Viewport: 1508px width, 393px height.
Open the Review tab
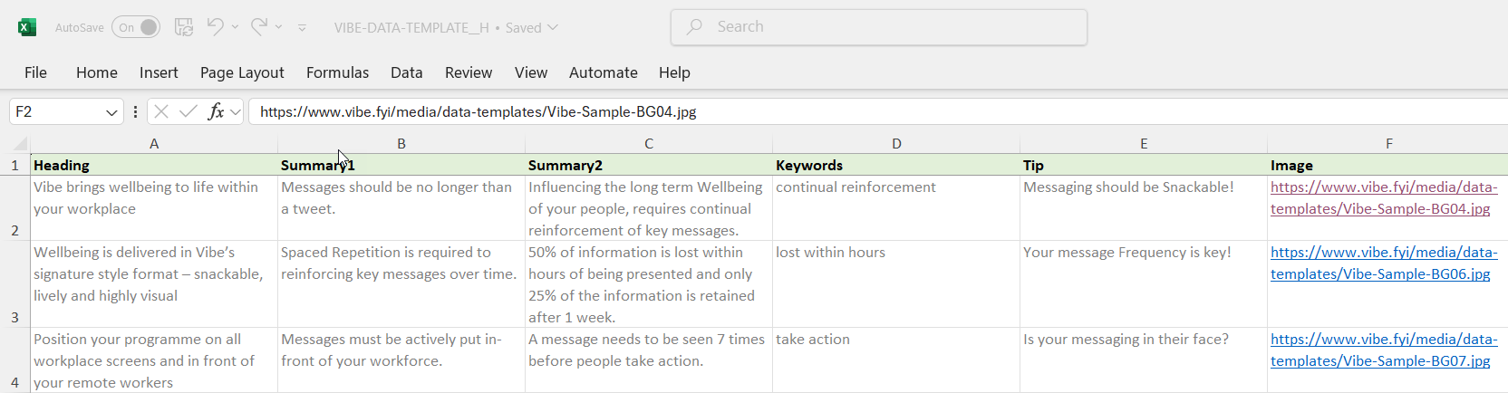[469, 72]
